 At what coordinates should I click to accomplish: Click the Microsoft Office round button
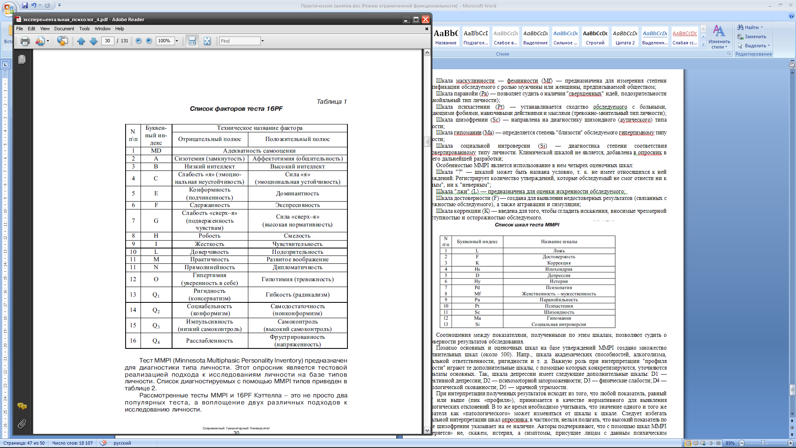9,8
